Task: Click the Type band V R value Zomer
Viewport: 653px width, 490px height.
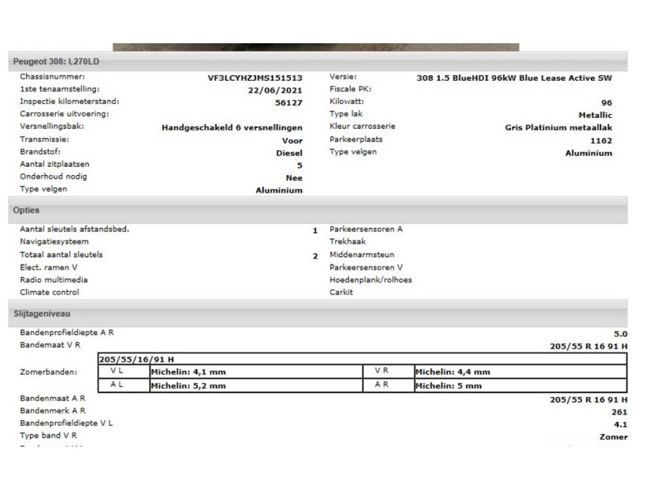Action: [x=614, y=437]
